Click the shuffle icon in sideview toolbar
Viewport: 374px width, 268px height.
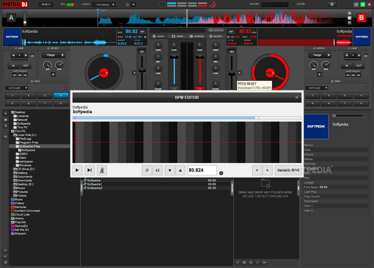pyautogui.click(x=251, y=262)
